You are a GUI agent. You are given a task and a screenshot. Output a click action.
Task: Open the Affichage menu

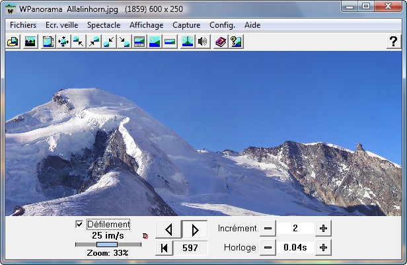click(147, 25)
